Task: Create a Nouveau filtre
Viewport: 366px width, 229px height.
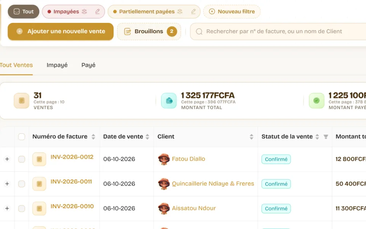Action: 232,11
